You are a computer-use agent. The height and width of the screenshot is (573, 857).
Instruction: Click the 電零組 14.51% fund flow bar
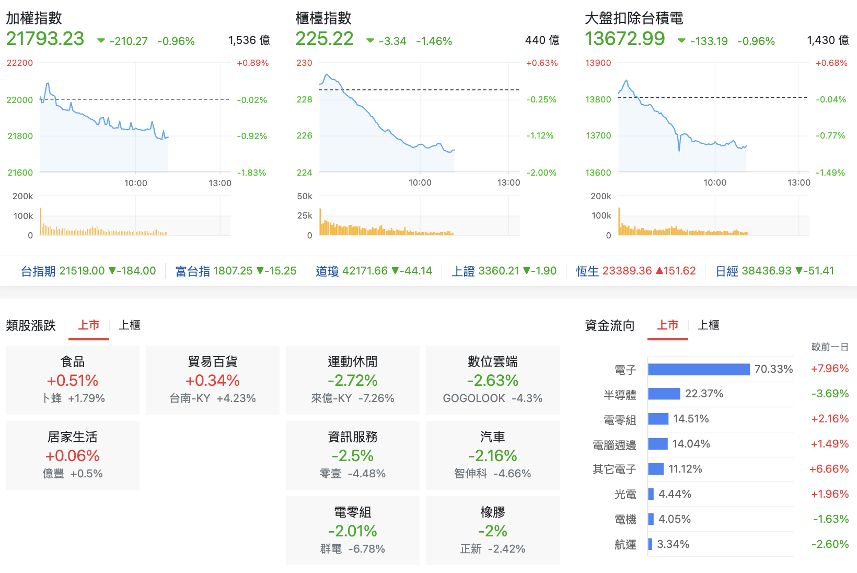coord(658,419)
